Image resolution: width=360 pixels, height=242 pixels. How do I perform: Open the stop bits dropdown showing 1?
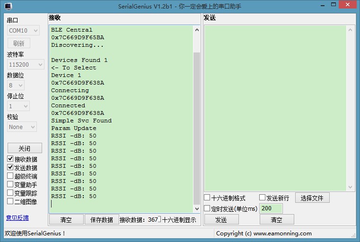click(x=18, y=106)
